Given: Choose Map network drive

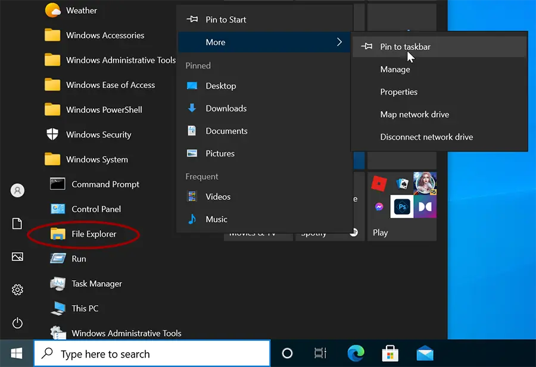Looking at the screenshot, I should [x=415, y=114].
